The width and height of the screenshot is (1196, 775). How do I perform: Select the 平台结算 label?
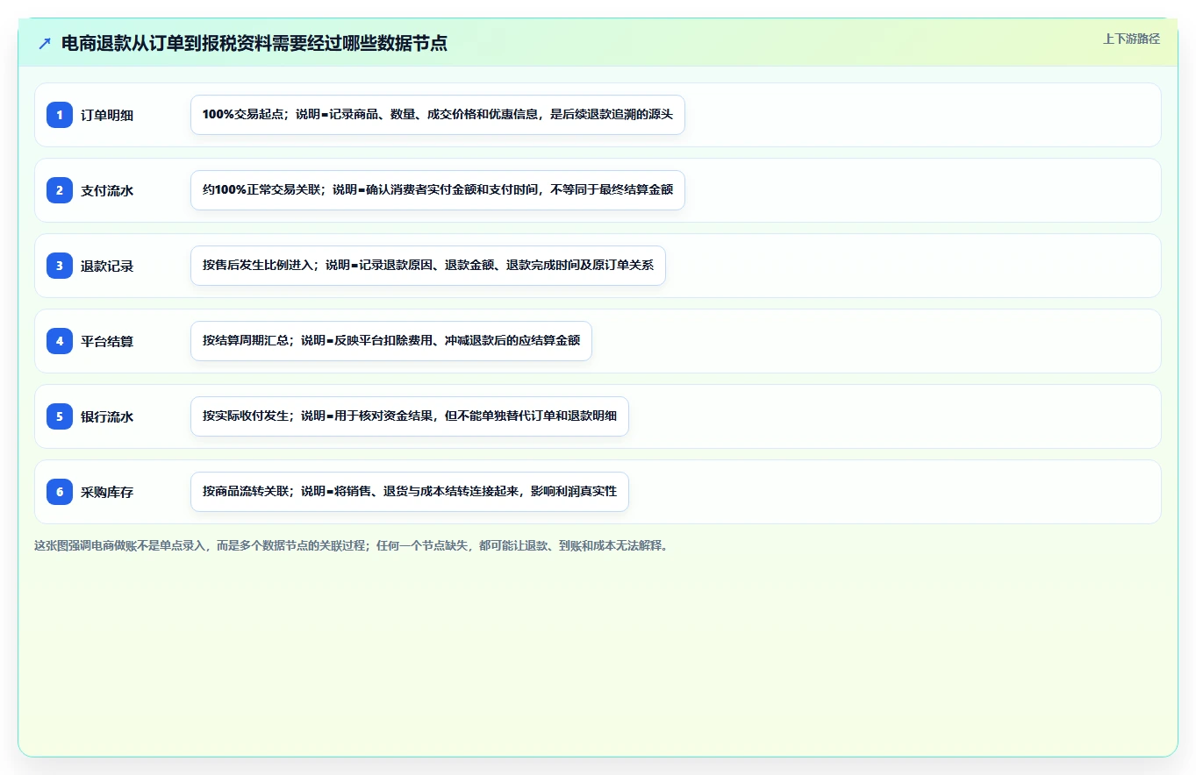[x=107, y=341]
